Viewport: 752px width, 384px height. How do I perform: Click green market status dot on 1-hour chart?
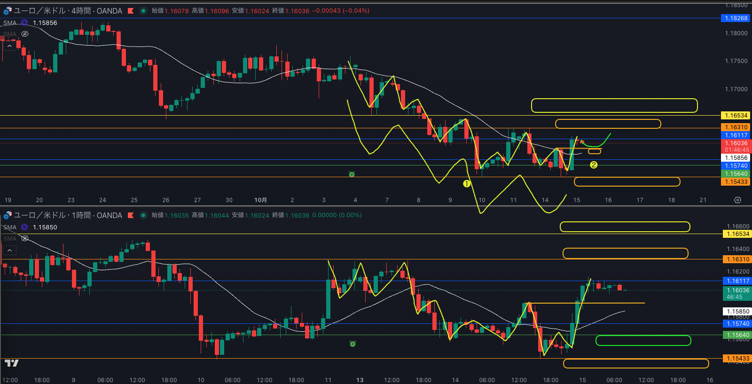coord(143,215)
